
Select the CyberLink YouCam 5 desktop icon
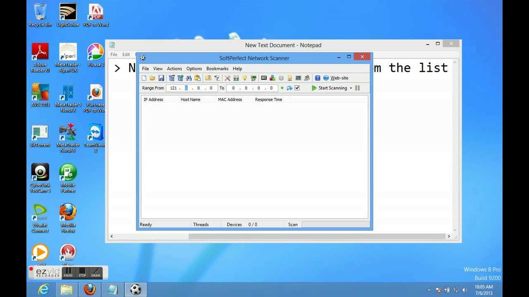coord(40,178)
